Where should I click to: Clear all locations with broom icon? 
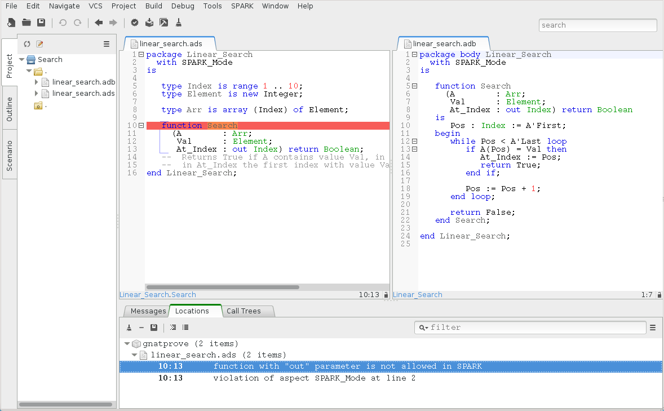(x=129, y=328)
